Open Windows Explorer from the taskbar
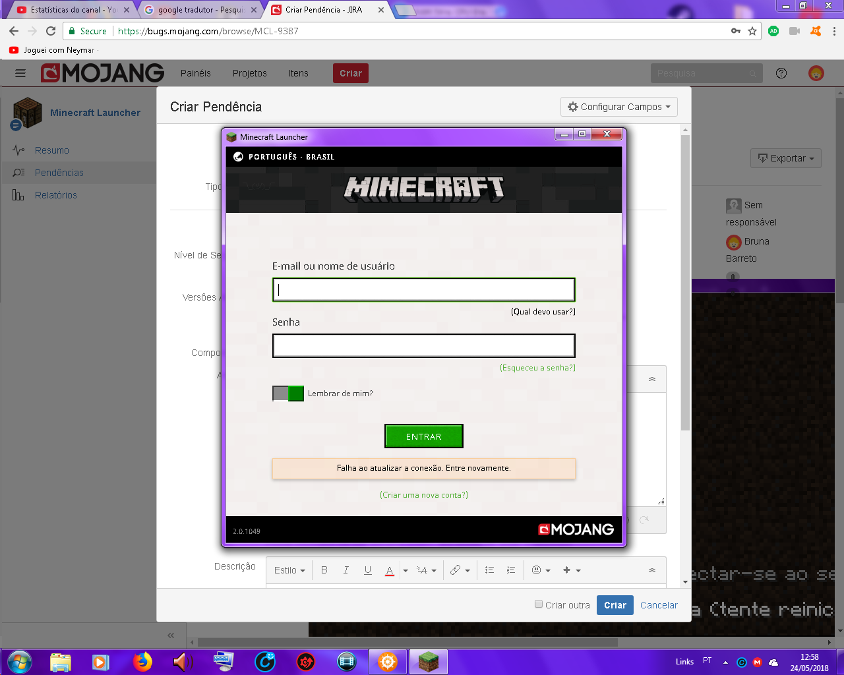This screenshot has width=844, height=675. (61, 661)
